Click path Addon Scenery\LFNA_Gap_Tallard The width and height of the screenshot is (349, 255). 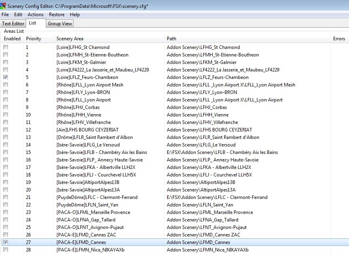point(202,220)
